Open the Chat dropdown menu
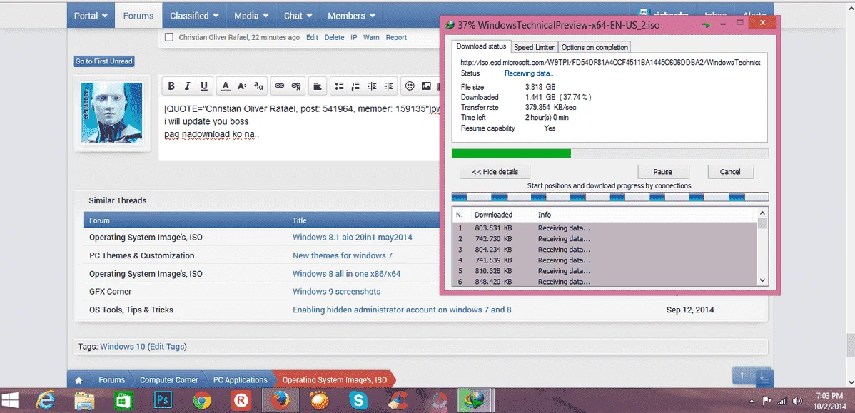Image resolution: width=855 pixels, height=413 pixels. (x=298, y=16)
